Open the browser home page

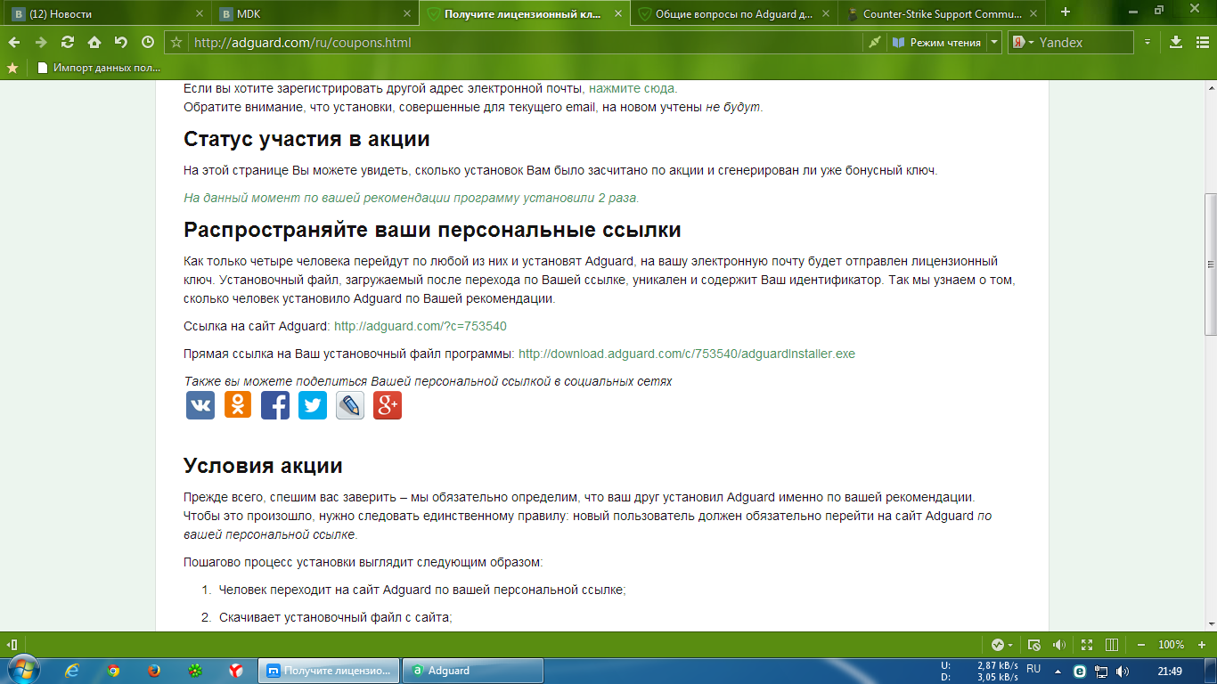tap(94, 42)
